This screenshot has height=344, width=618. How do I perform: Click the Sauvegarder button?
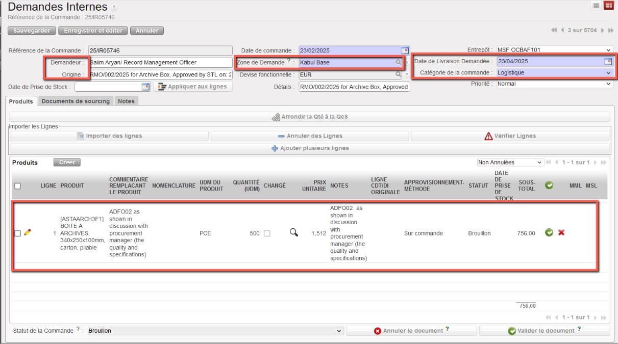pos(32,31)
